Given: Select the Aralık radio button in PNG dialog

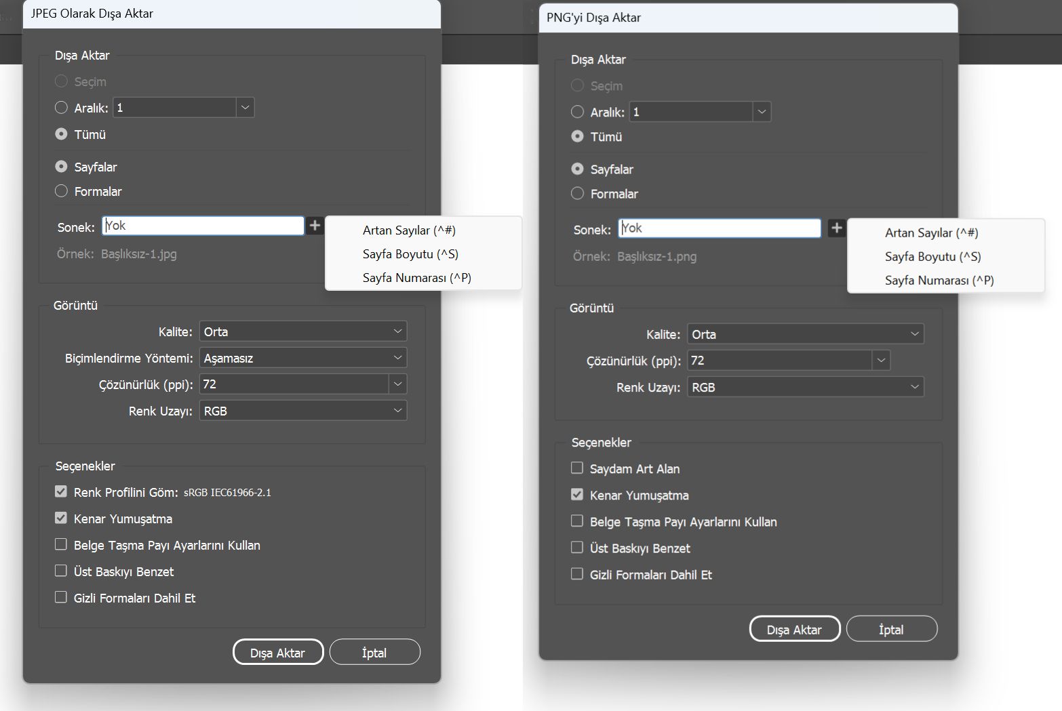Looking at the screenshot, I should tap(577, 111).
